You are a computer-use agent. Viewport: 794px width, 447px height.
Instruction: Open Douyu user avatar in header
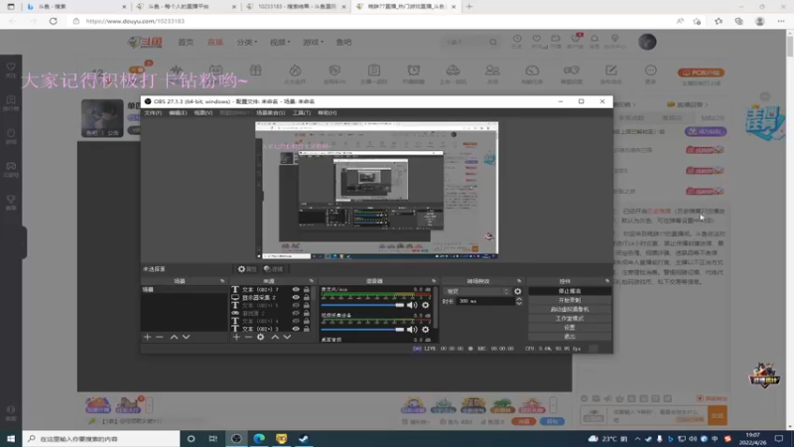(x=647, y=42)
